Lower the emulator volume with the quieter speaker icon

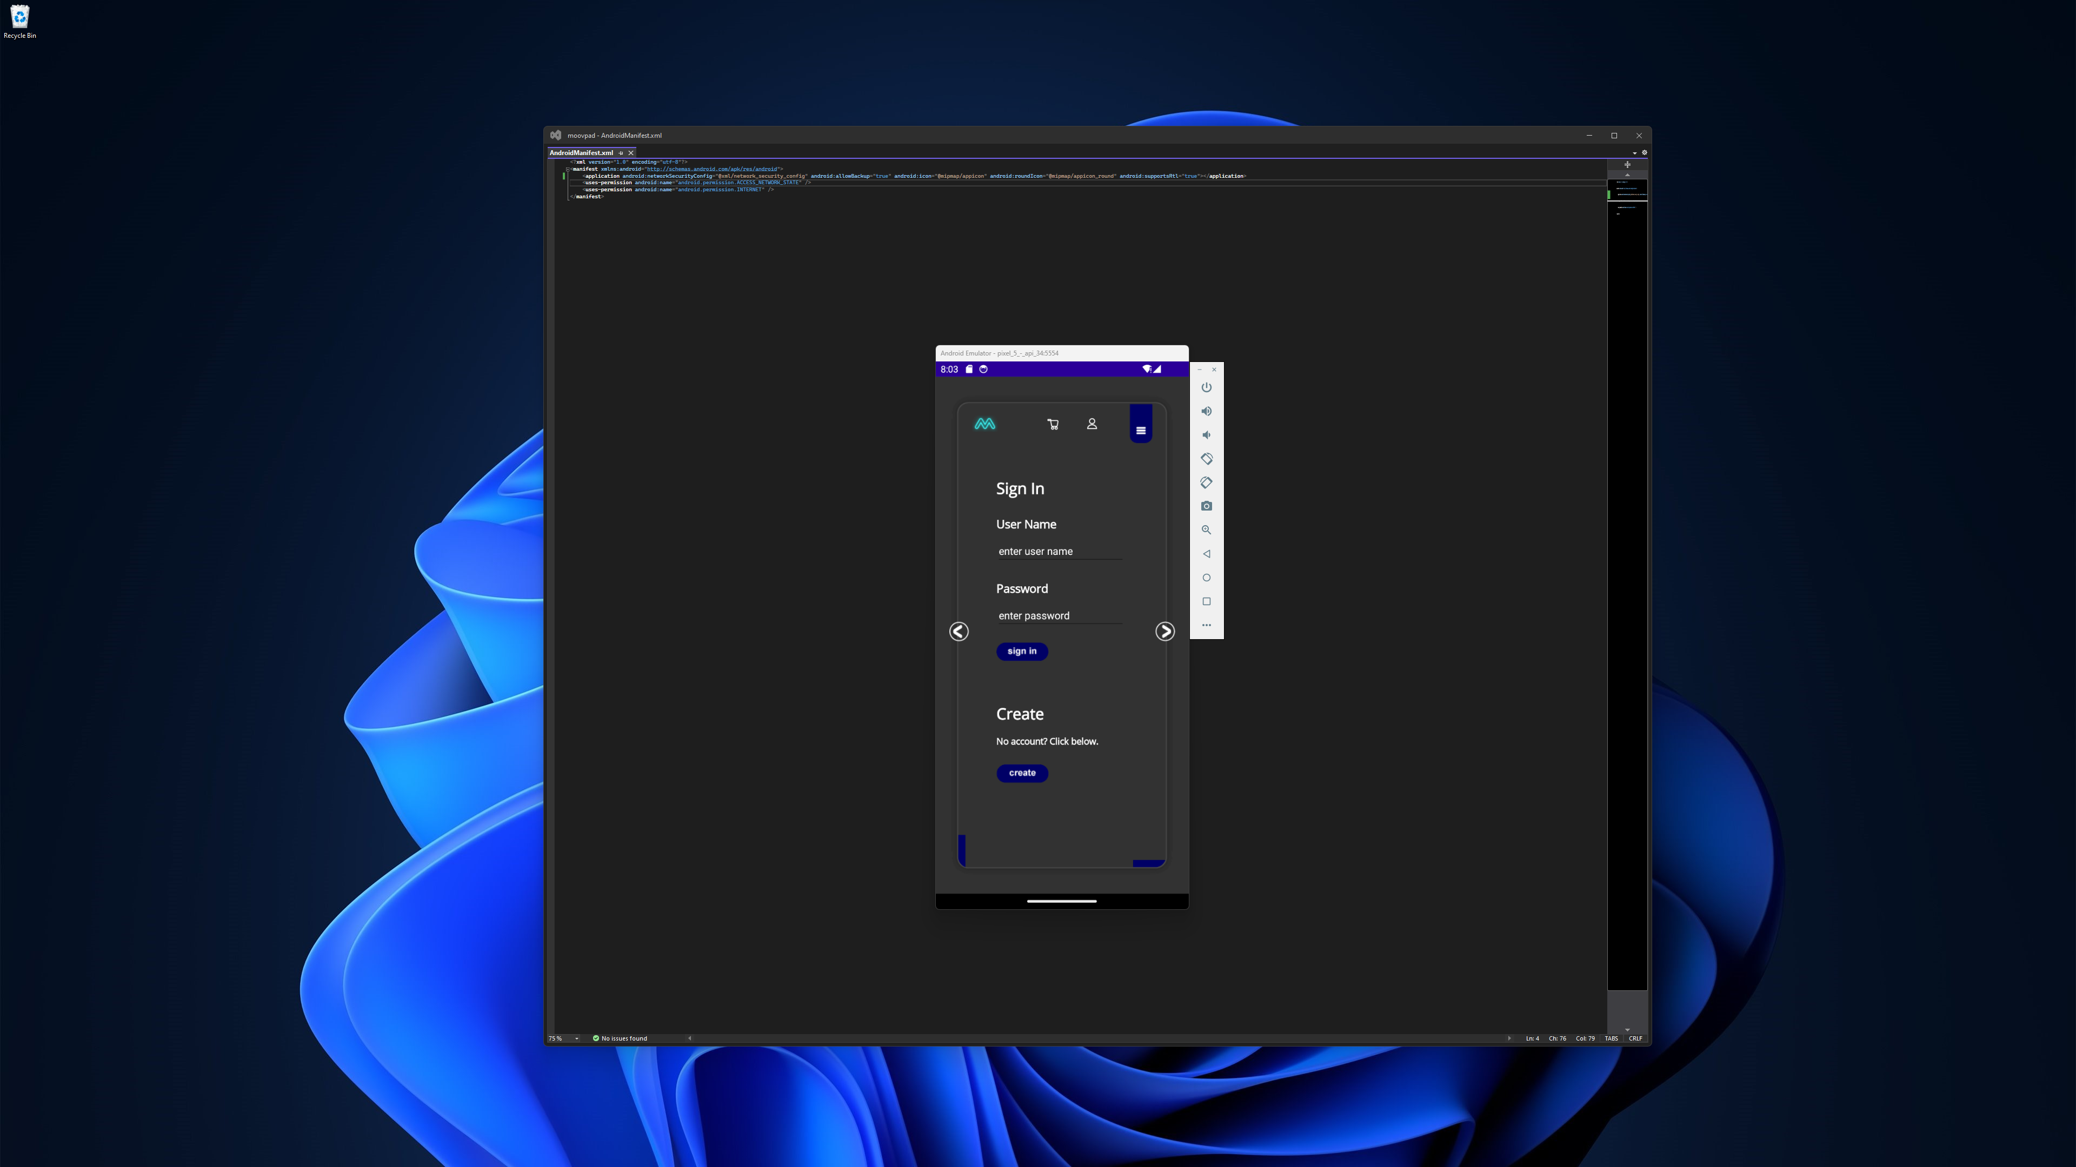1207,435
